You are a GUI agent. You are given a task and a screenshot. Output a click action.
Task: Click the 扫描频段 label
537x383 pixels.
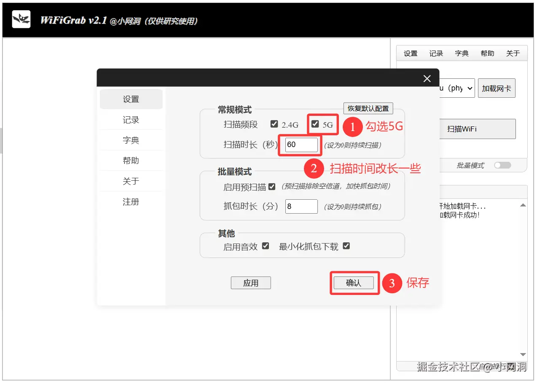[241, 124]
